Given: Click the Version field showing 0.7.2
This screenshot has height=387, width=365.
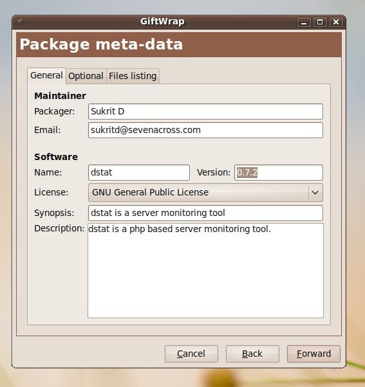Looking at the screenshot, I should 279,172.
